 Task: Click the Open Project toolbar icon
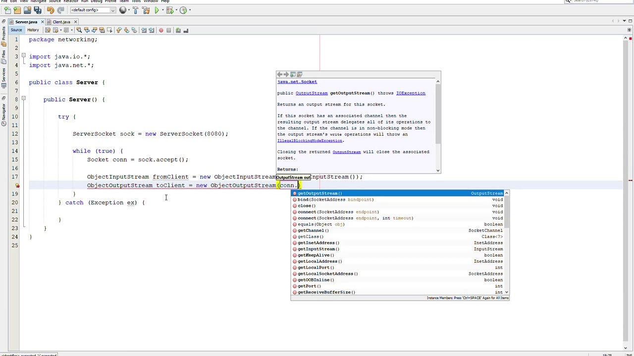click(27, 10)
